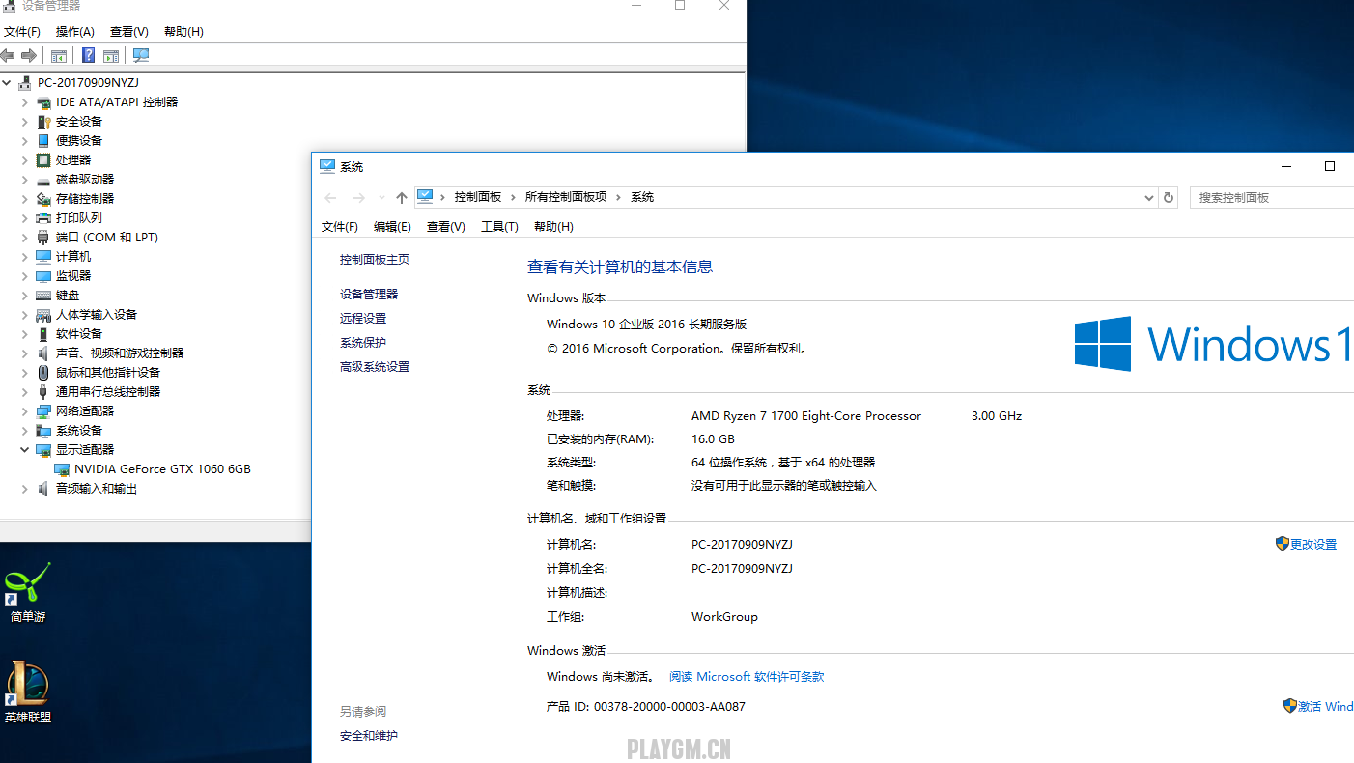Click the 处理器 chip icon
Screen dimensions: 1354x763
coord(43,160)
